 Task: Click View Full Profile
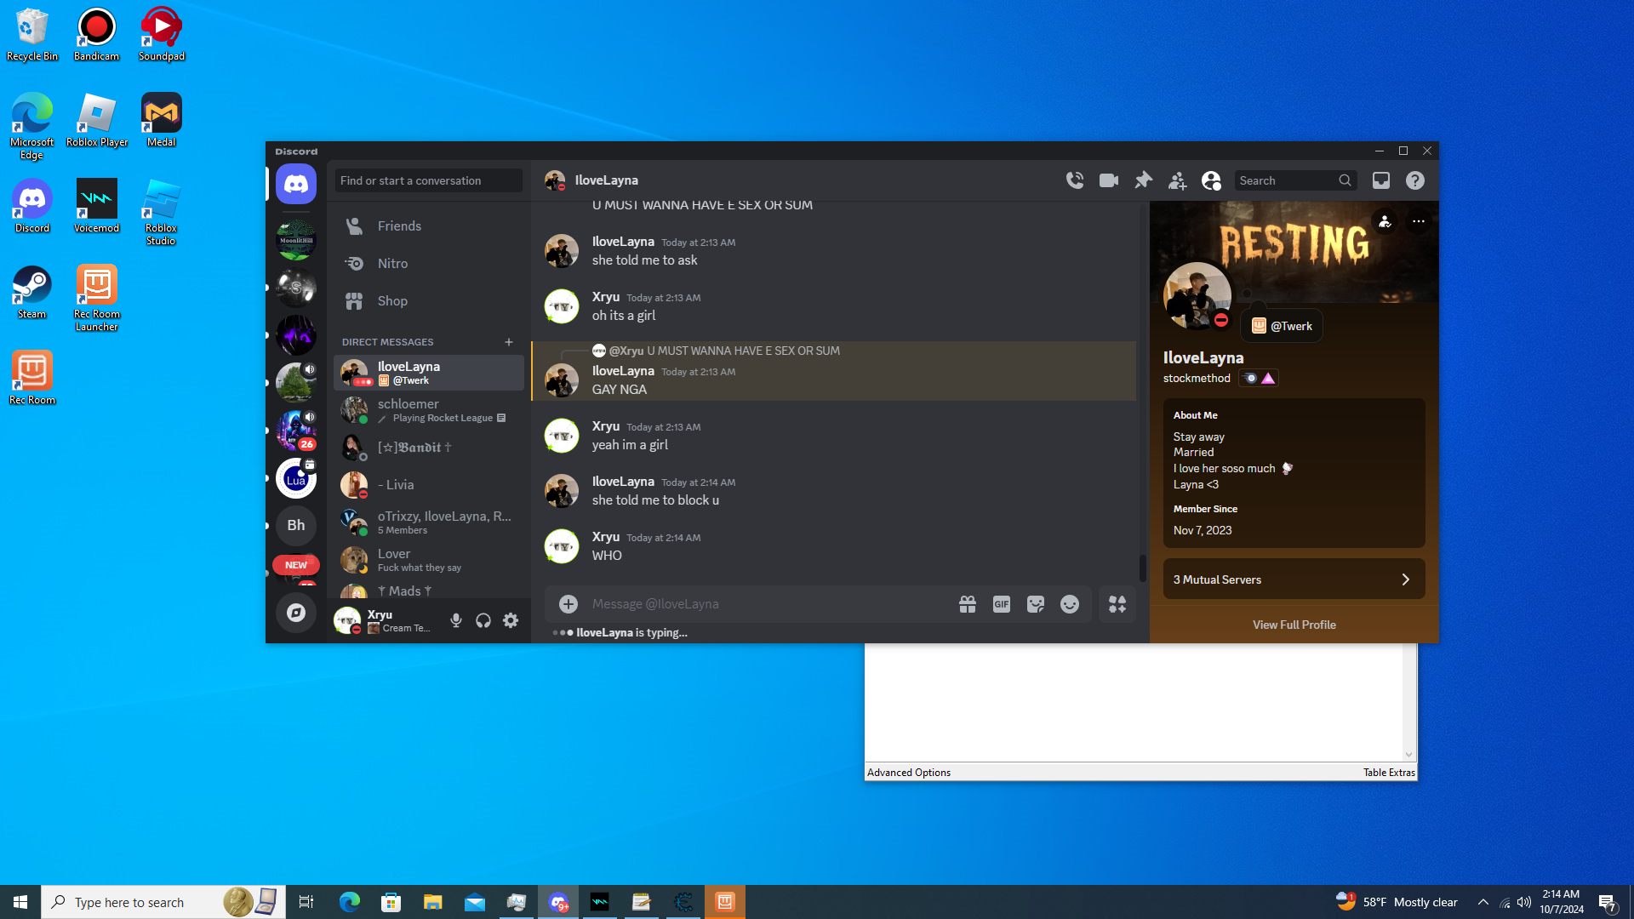pos(1293,625)
